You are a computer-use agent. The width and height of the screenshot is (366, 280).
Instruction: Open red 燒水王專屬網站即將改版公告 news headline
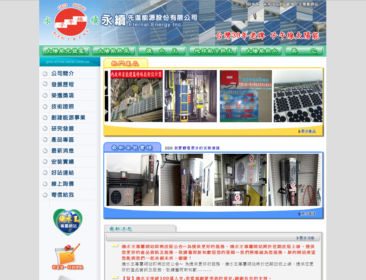[219, 252]
